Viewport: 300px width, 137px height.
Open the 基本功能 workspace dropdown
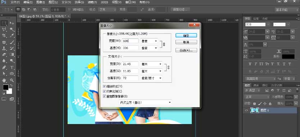(x=286, y=10)
